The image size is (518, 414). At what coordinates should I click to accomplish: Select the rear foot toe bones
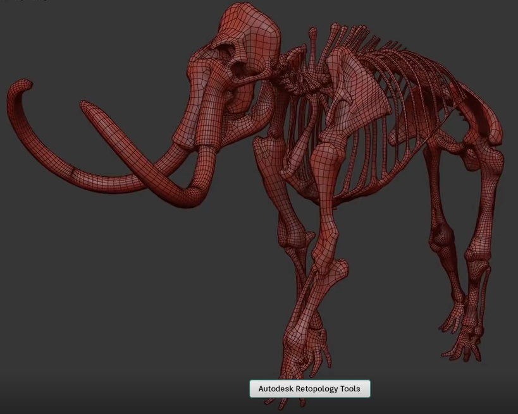tap(462, 344)
